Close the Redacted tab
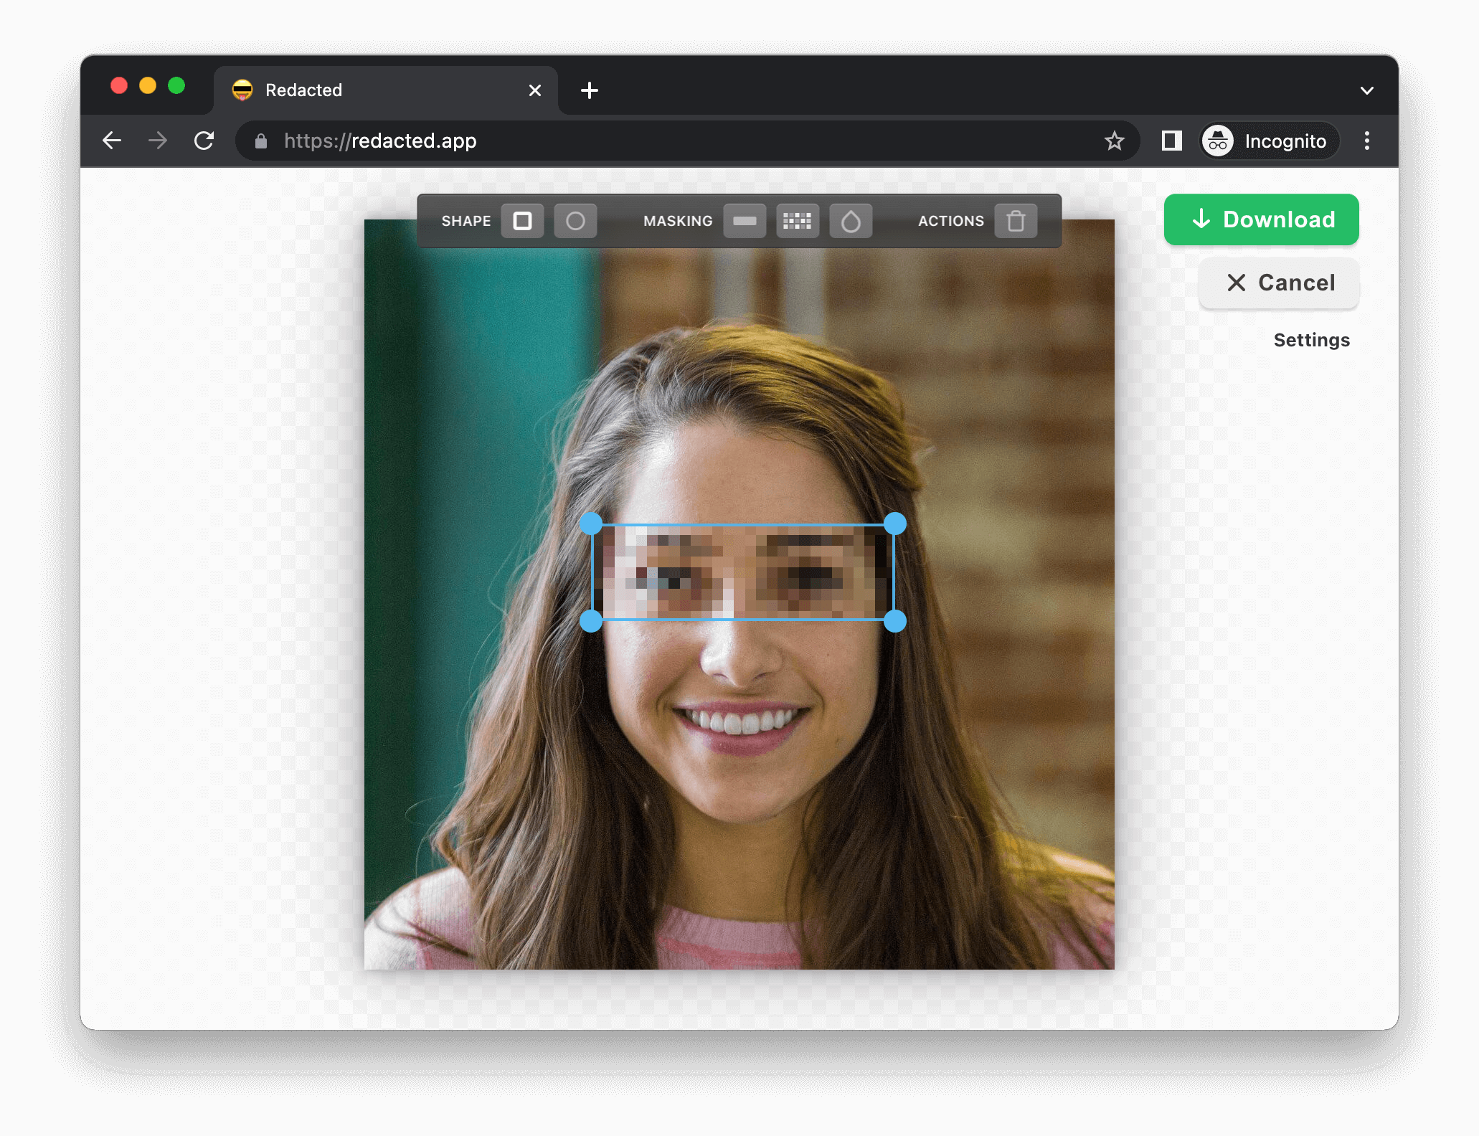The height and width of the screenshot is (1136, 1479). 535,90
